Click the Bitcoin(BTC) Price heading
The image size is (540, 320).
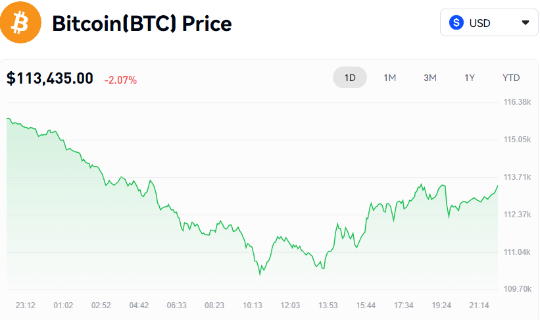pyautogui.click(x=141, y=24)
